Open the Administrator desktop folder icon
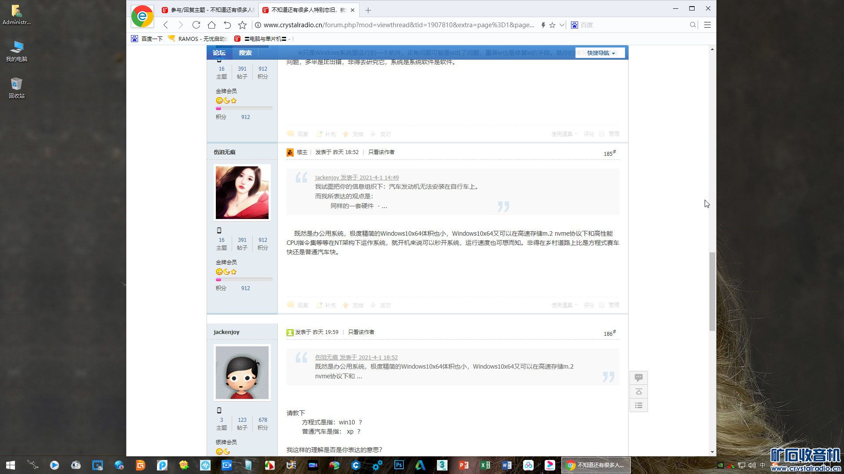 click(x=17, y=14)
